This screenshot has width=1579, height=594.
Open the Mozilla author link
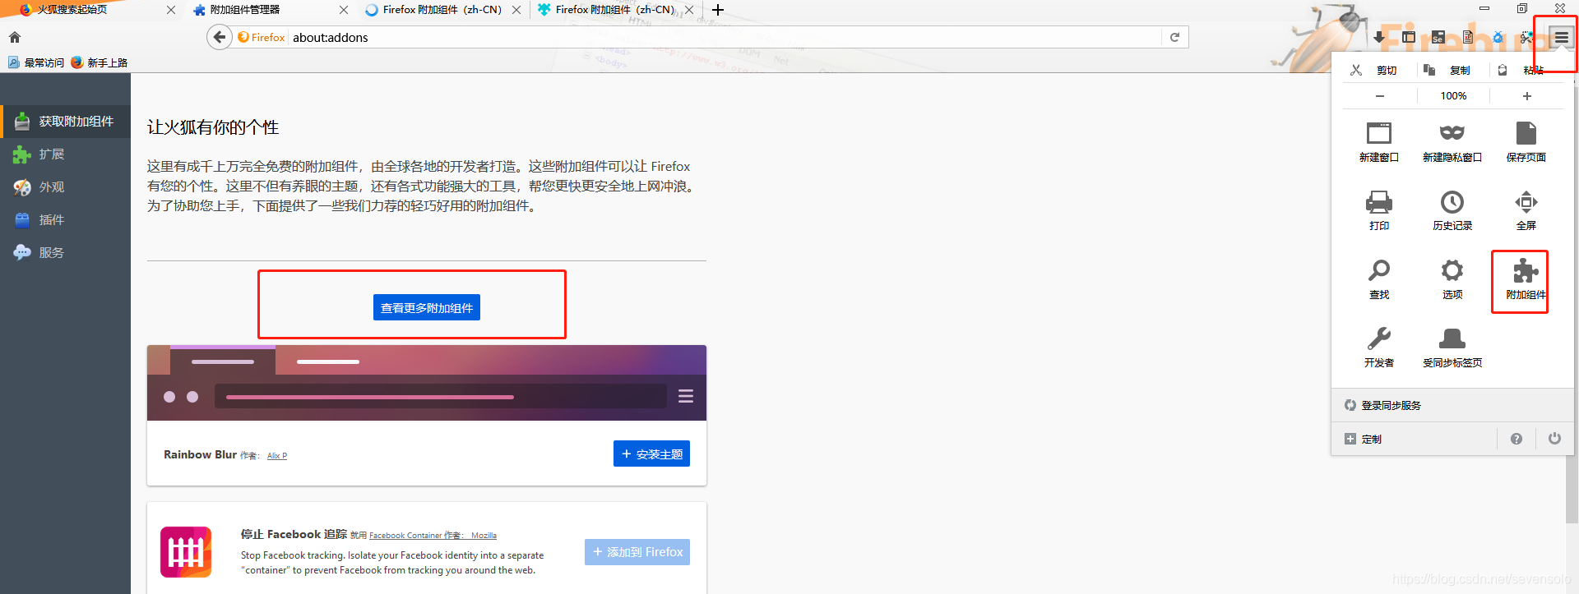tap(484, 536)
